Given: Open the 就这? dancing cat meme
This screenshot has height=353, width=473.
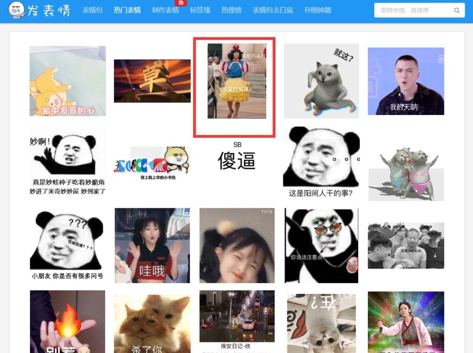Looking at the screenshot, I should pos(321,81).
